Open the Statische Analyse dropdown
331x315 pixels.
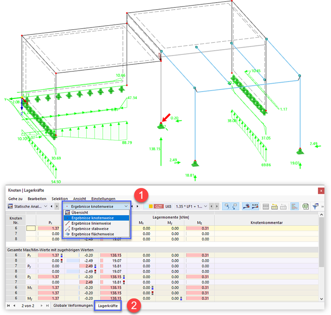(27, 206)
